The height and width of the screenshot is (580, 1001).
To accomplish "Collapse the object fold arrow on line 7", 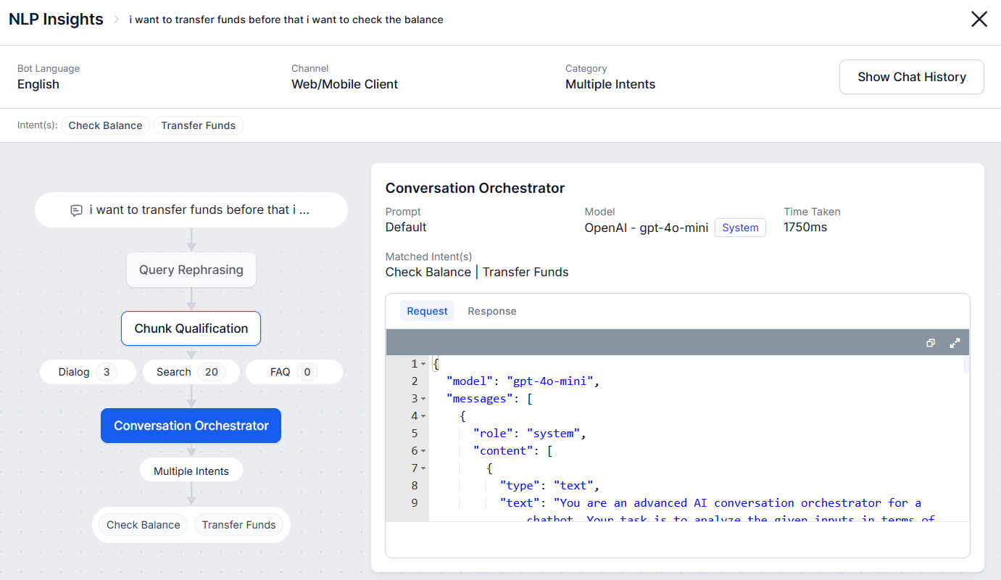I will coord(423,468).
